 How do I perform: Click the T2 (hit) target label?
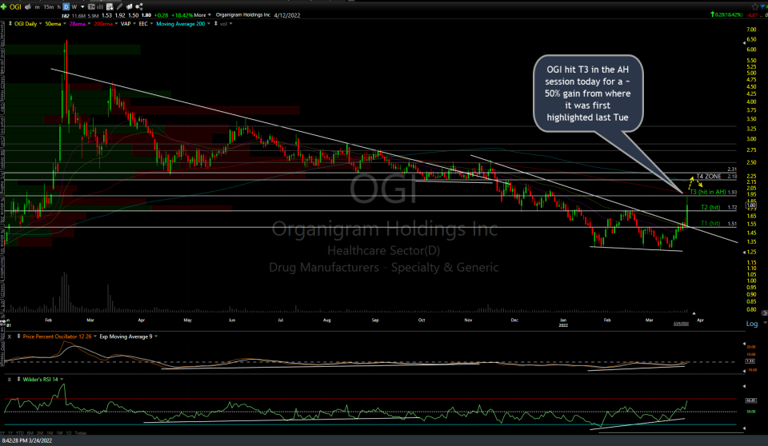click(x=710, y=208)
